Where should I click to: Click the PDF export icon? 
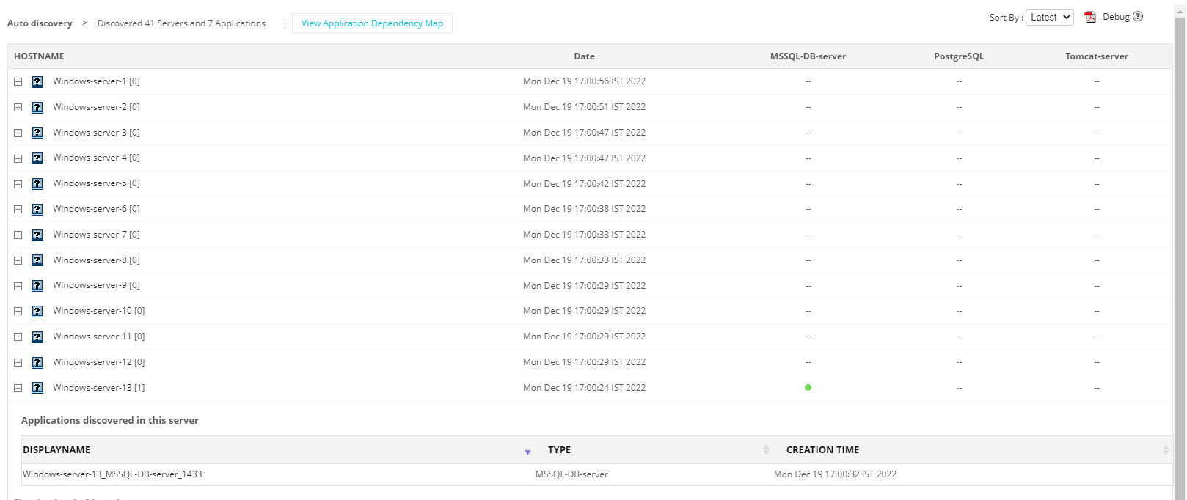click(x=1090, y=18)
